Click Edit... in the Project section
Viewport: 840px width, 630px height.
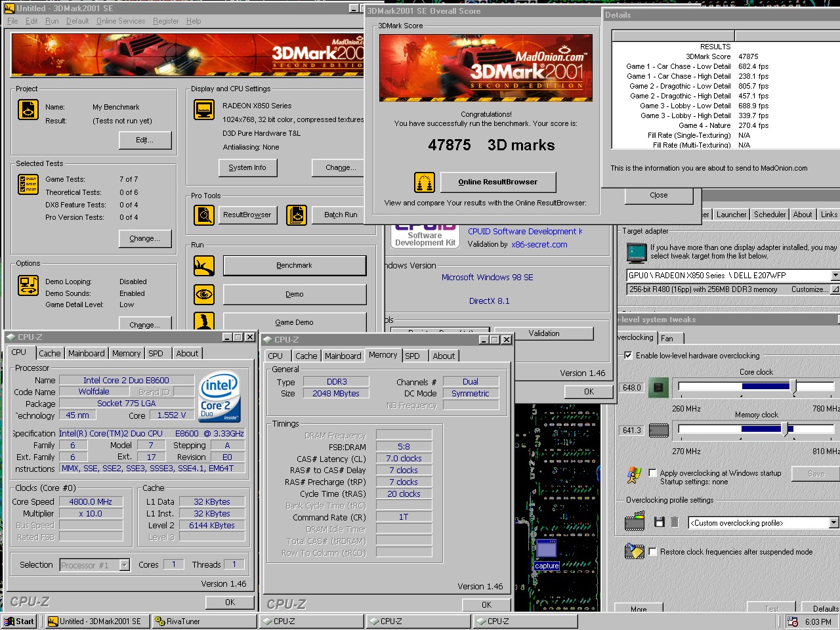click(145, 140)
